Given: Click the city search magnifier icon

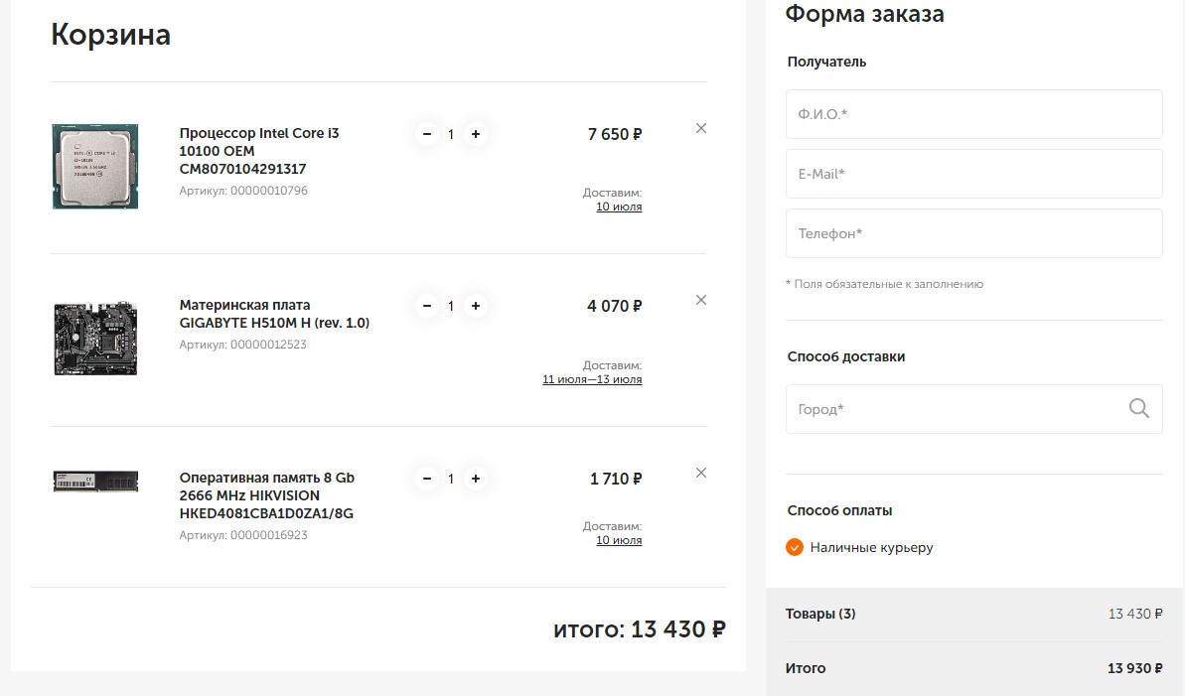Looking at the screenshot, I should pyautogui.click(x=1138, y=408).
